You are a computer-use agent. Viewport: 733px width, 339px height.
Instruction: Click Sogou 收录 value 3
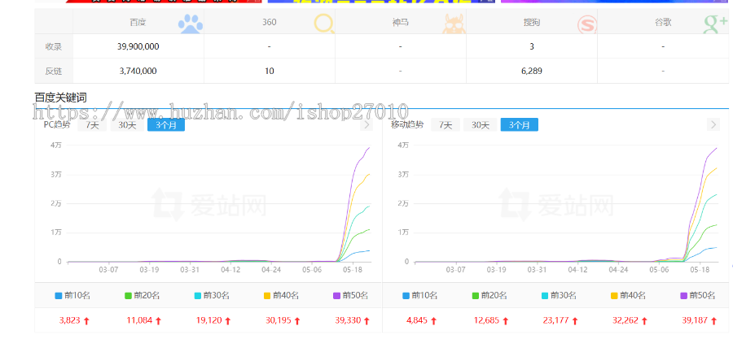click(532, 46)
